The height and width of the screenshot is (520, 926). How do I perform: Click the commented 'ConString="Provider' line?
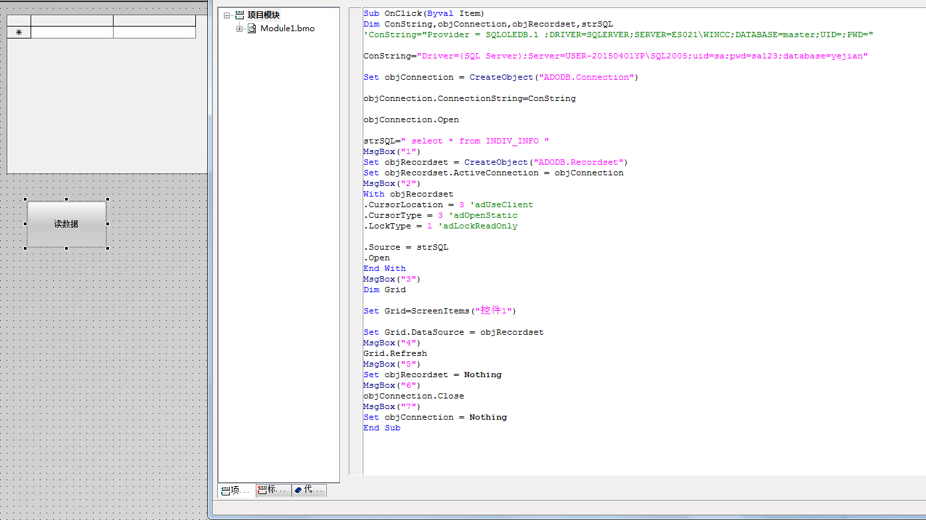tap(618, 35)
